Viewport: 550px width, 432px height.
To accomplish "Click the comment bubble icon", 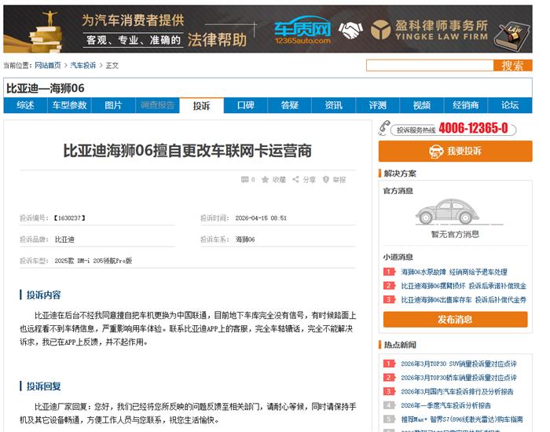I will [x=244, y=180].
